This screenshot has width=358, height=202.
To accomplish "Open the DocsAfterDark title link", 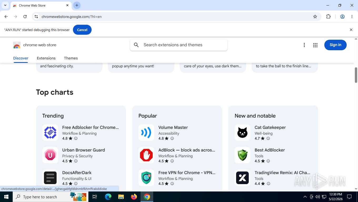I will pyautogui.click(x=77, y=173).
